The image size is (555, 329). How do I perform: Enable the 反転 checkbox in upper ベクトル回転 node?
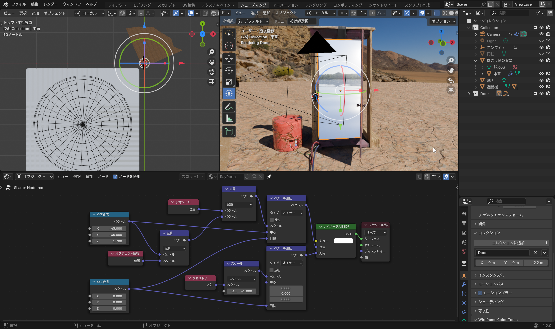272,220
